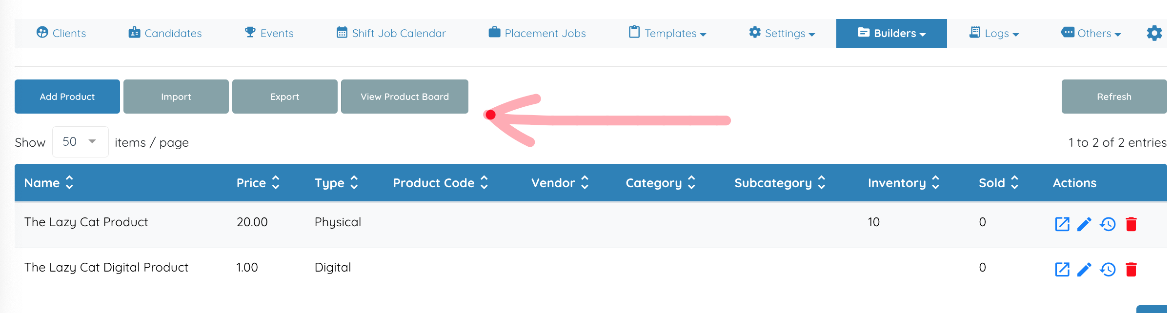
Task: Edit The Lazy Cat Product with pencil icon
Action: click(1084, 224)
